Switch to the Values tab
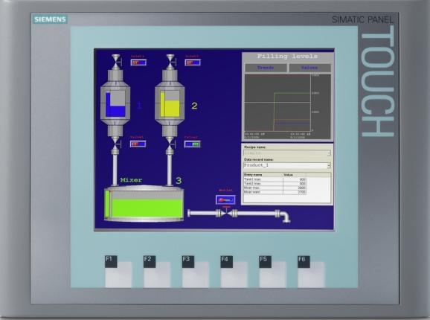 tap(310, 68)
